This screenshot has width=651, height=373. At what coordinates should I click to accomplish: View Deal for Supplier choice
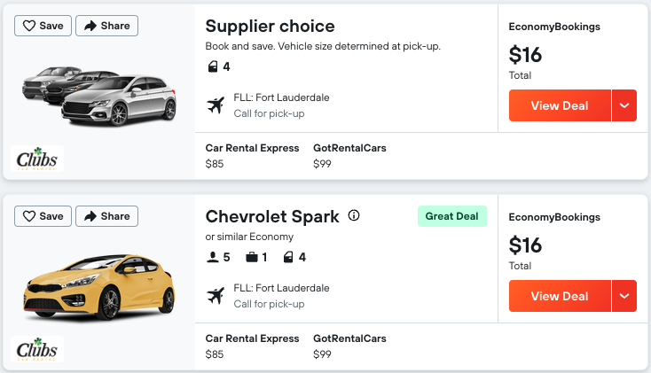coord(560,105)
